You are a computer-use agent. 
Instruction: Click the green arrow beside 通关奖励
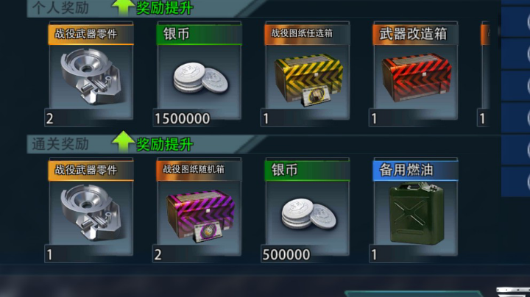coord(123,142)
